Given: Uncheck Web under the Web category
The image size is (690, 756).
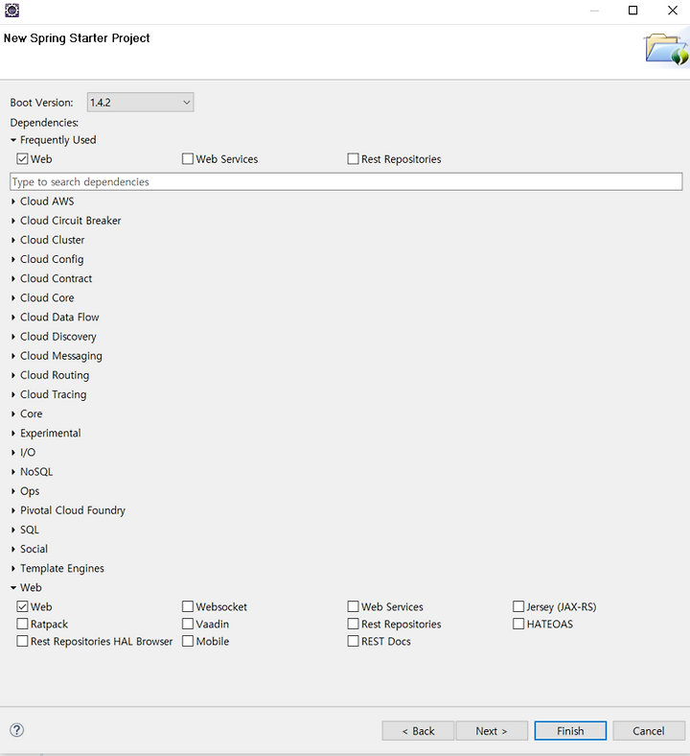Looking at the screenshot, I should point(22,606).
